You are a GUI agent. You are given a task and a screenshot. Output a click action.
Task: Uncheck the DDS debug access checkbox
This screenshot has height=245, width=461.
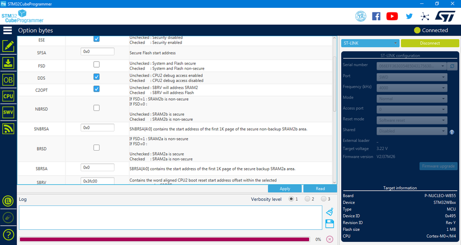click(x=96, y=76)
